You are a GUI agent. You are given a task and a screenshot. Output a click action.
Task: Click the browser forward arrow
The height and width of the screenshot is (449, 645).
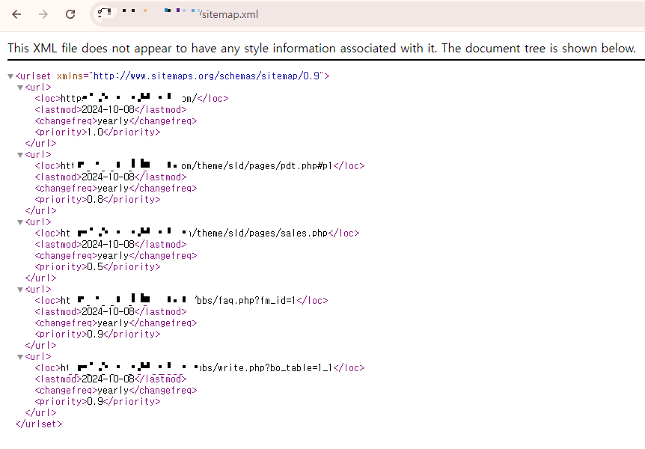[x=43, y=14]
